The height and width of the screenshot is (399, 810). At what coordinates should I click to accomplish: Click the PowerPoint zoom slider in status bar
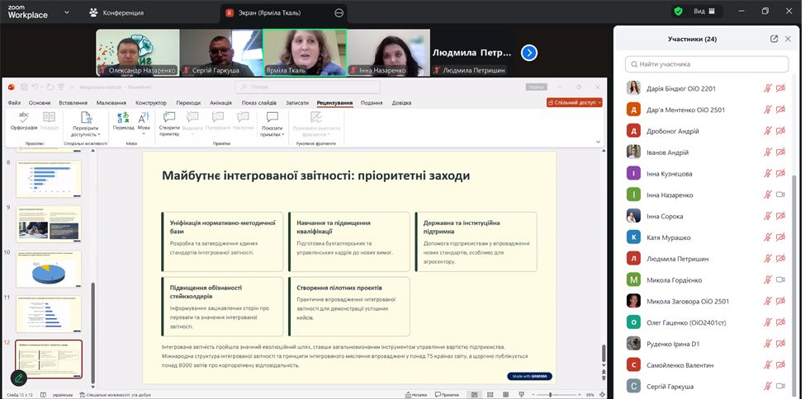[553, 394]
